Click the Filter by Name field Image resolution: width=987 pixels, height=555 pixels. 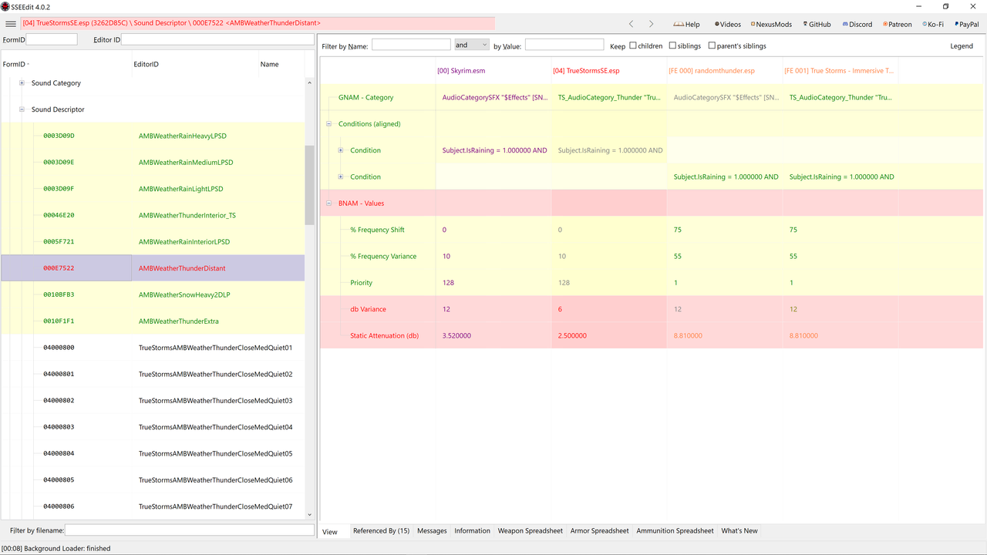(411, 45)
